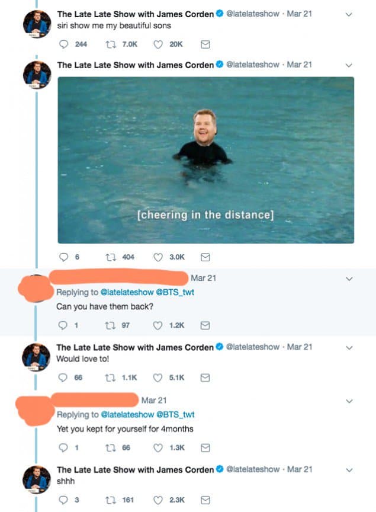
Task: Retweet the "Would love to!" tweet
Action: tap(110, 377)
